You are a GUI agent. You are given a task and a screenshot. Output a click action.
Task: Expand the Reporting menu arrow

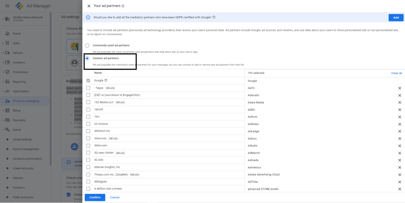point(3,82)
